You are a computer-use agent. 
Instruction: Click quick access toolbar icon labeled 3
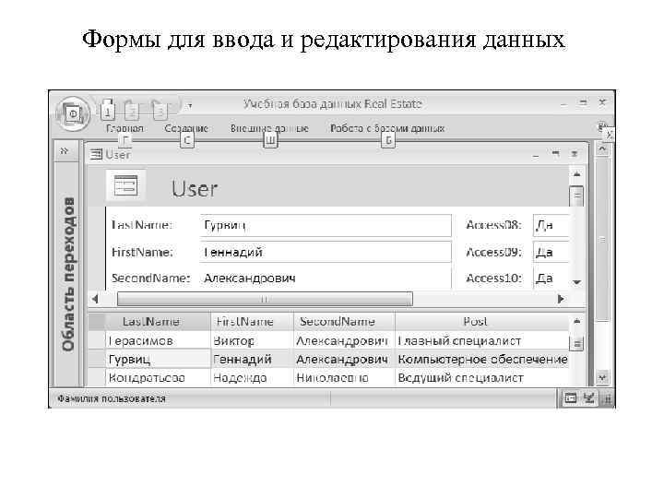point(160,110)
